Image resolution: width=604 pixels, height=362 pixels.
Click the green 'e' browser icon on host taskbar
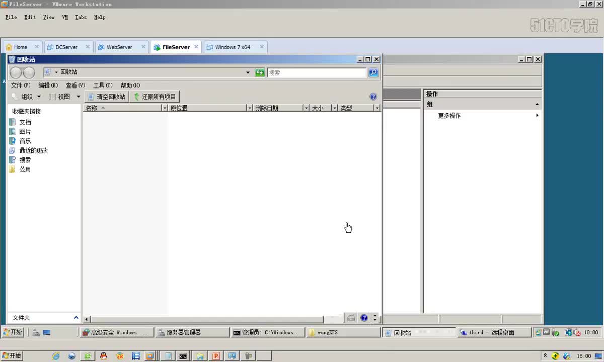88,356
